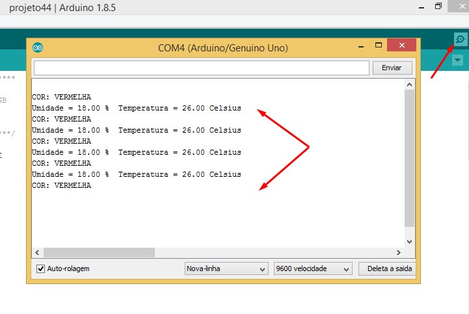Click the first 'Umidade = 18.00 %' reading
Image resolution: width=469 pixels, height=314 pixels.
pyautogui.click(x=70, y=108)
